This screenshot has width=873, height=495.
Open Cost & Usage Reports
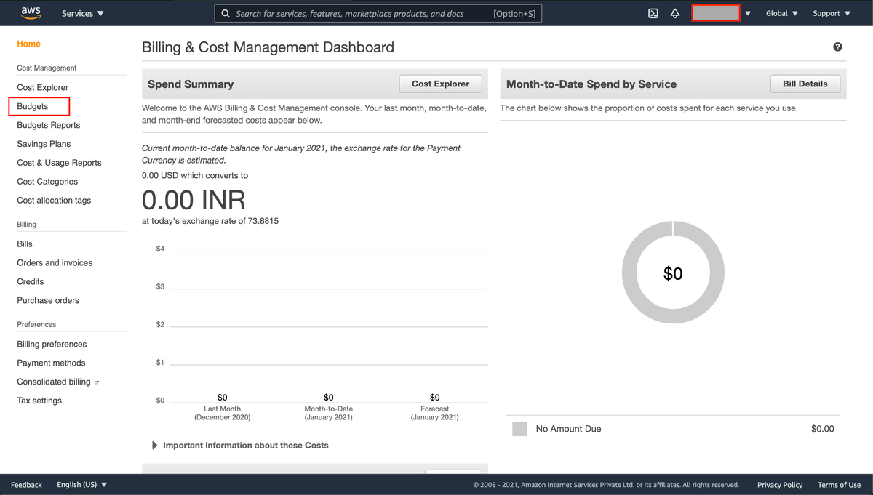[59, 163]
